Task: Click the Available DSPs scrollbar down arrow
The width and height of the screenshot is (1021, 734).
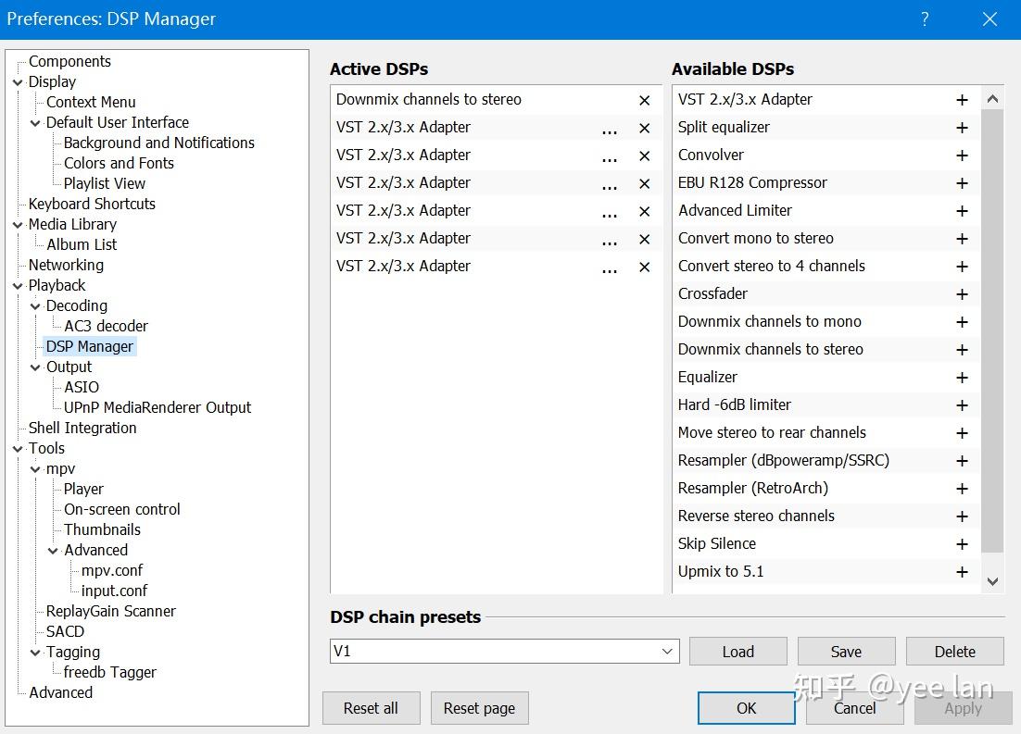Action: (992, 581)
